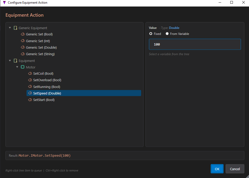The image size is (249, 178).
Task: Click the value field containing 100
Action: point(195,44)
